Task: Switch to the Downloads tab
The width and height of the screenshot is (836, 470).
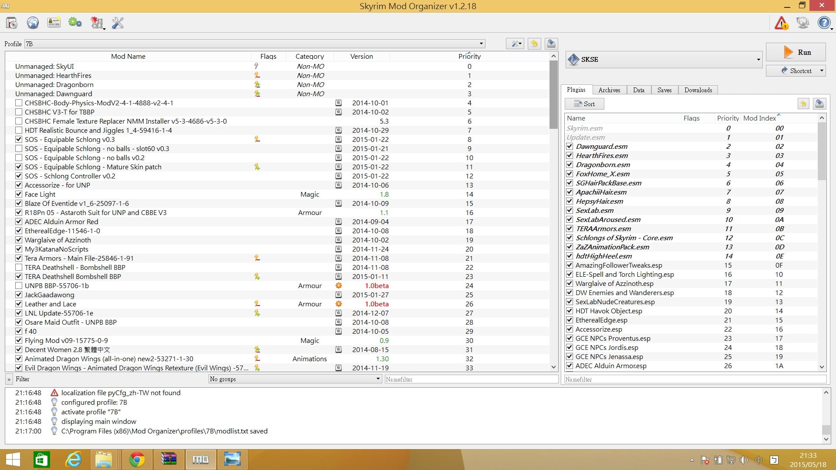Action: tap(698, 90)
